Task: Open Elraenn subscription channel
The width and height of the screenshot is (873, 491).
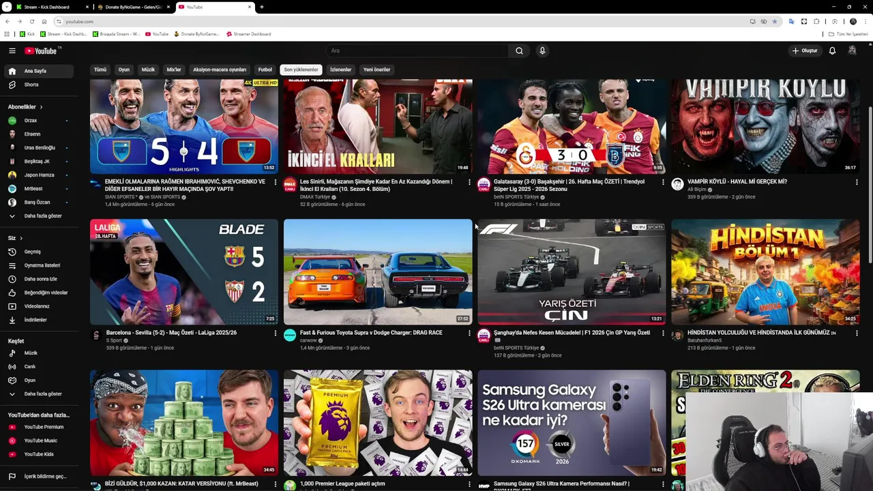Action: coord(40,134)
